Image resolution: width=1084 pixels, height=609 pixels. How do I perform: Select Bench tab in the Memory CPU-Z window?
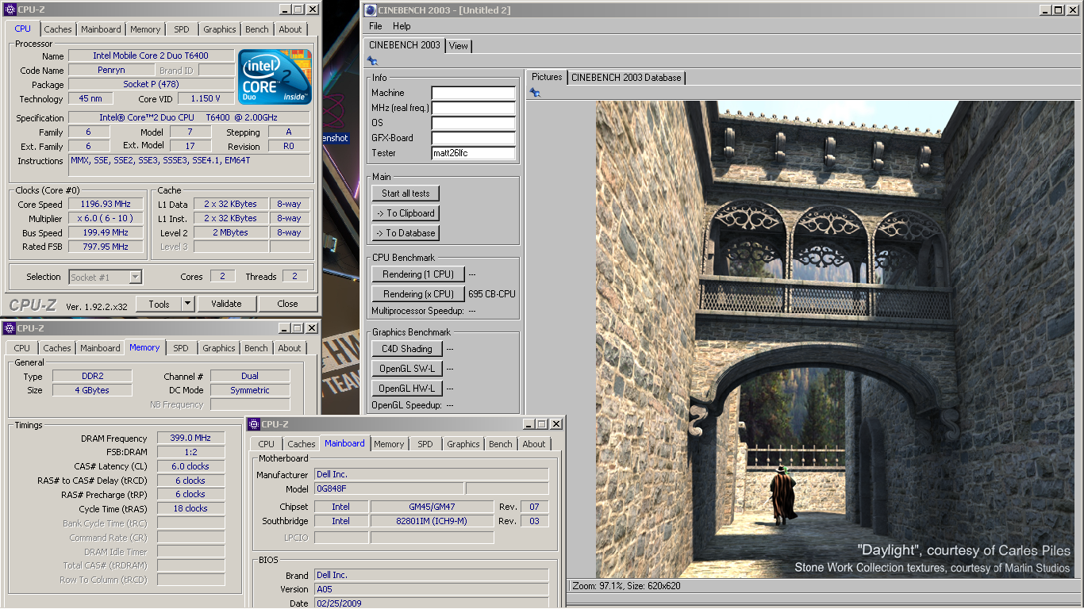256,348
